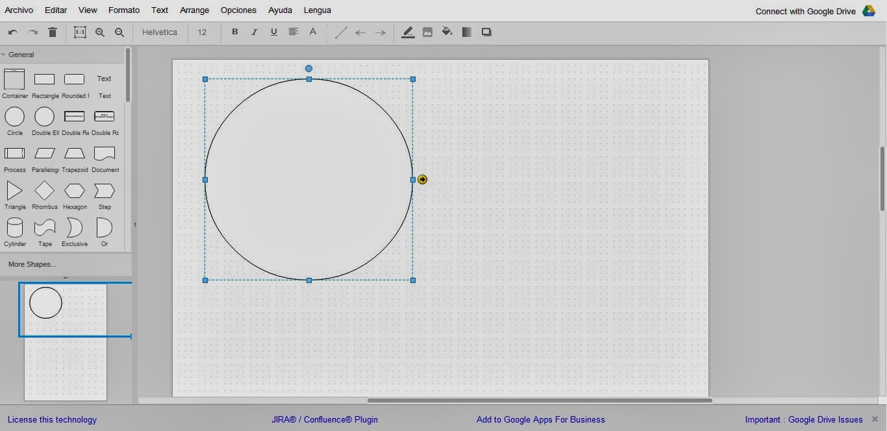Toggle italic text formatting
This screenshot has height=431, width=887.
click(254, 32)
